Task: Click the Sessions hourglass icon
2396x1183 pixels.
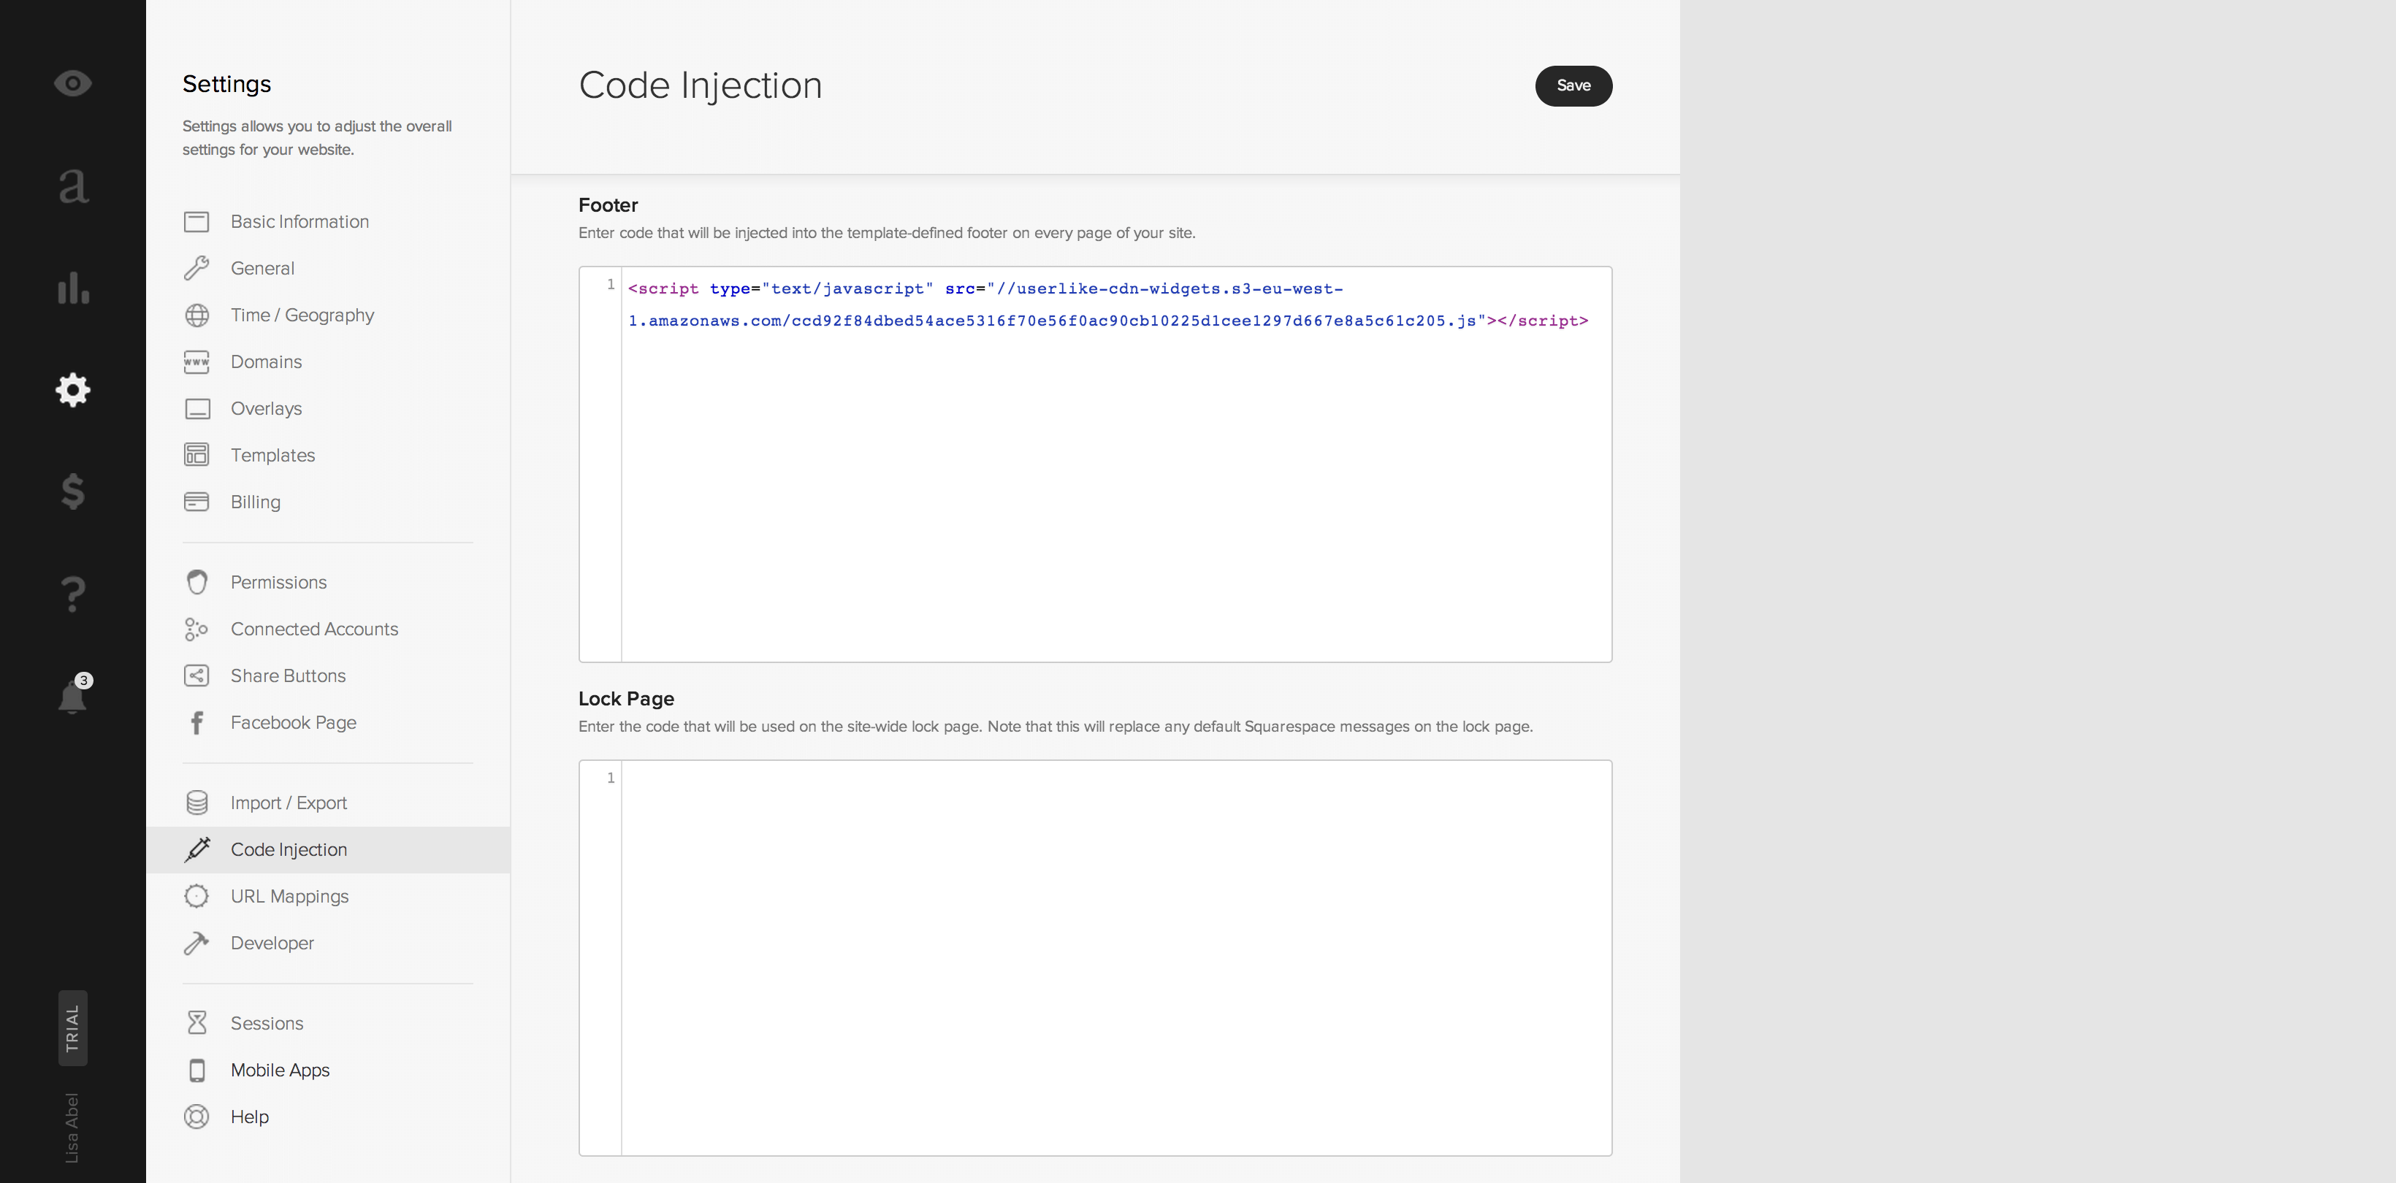Action: pos(197,1023)
